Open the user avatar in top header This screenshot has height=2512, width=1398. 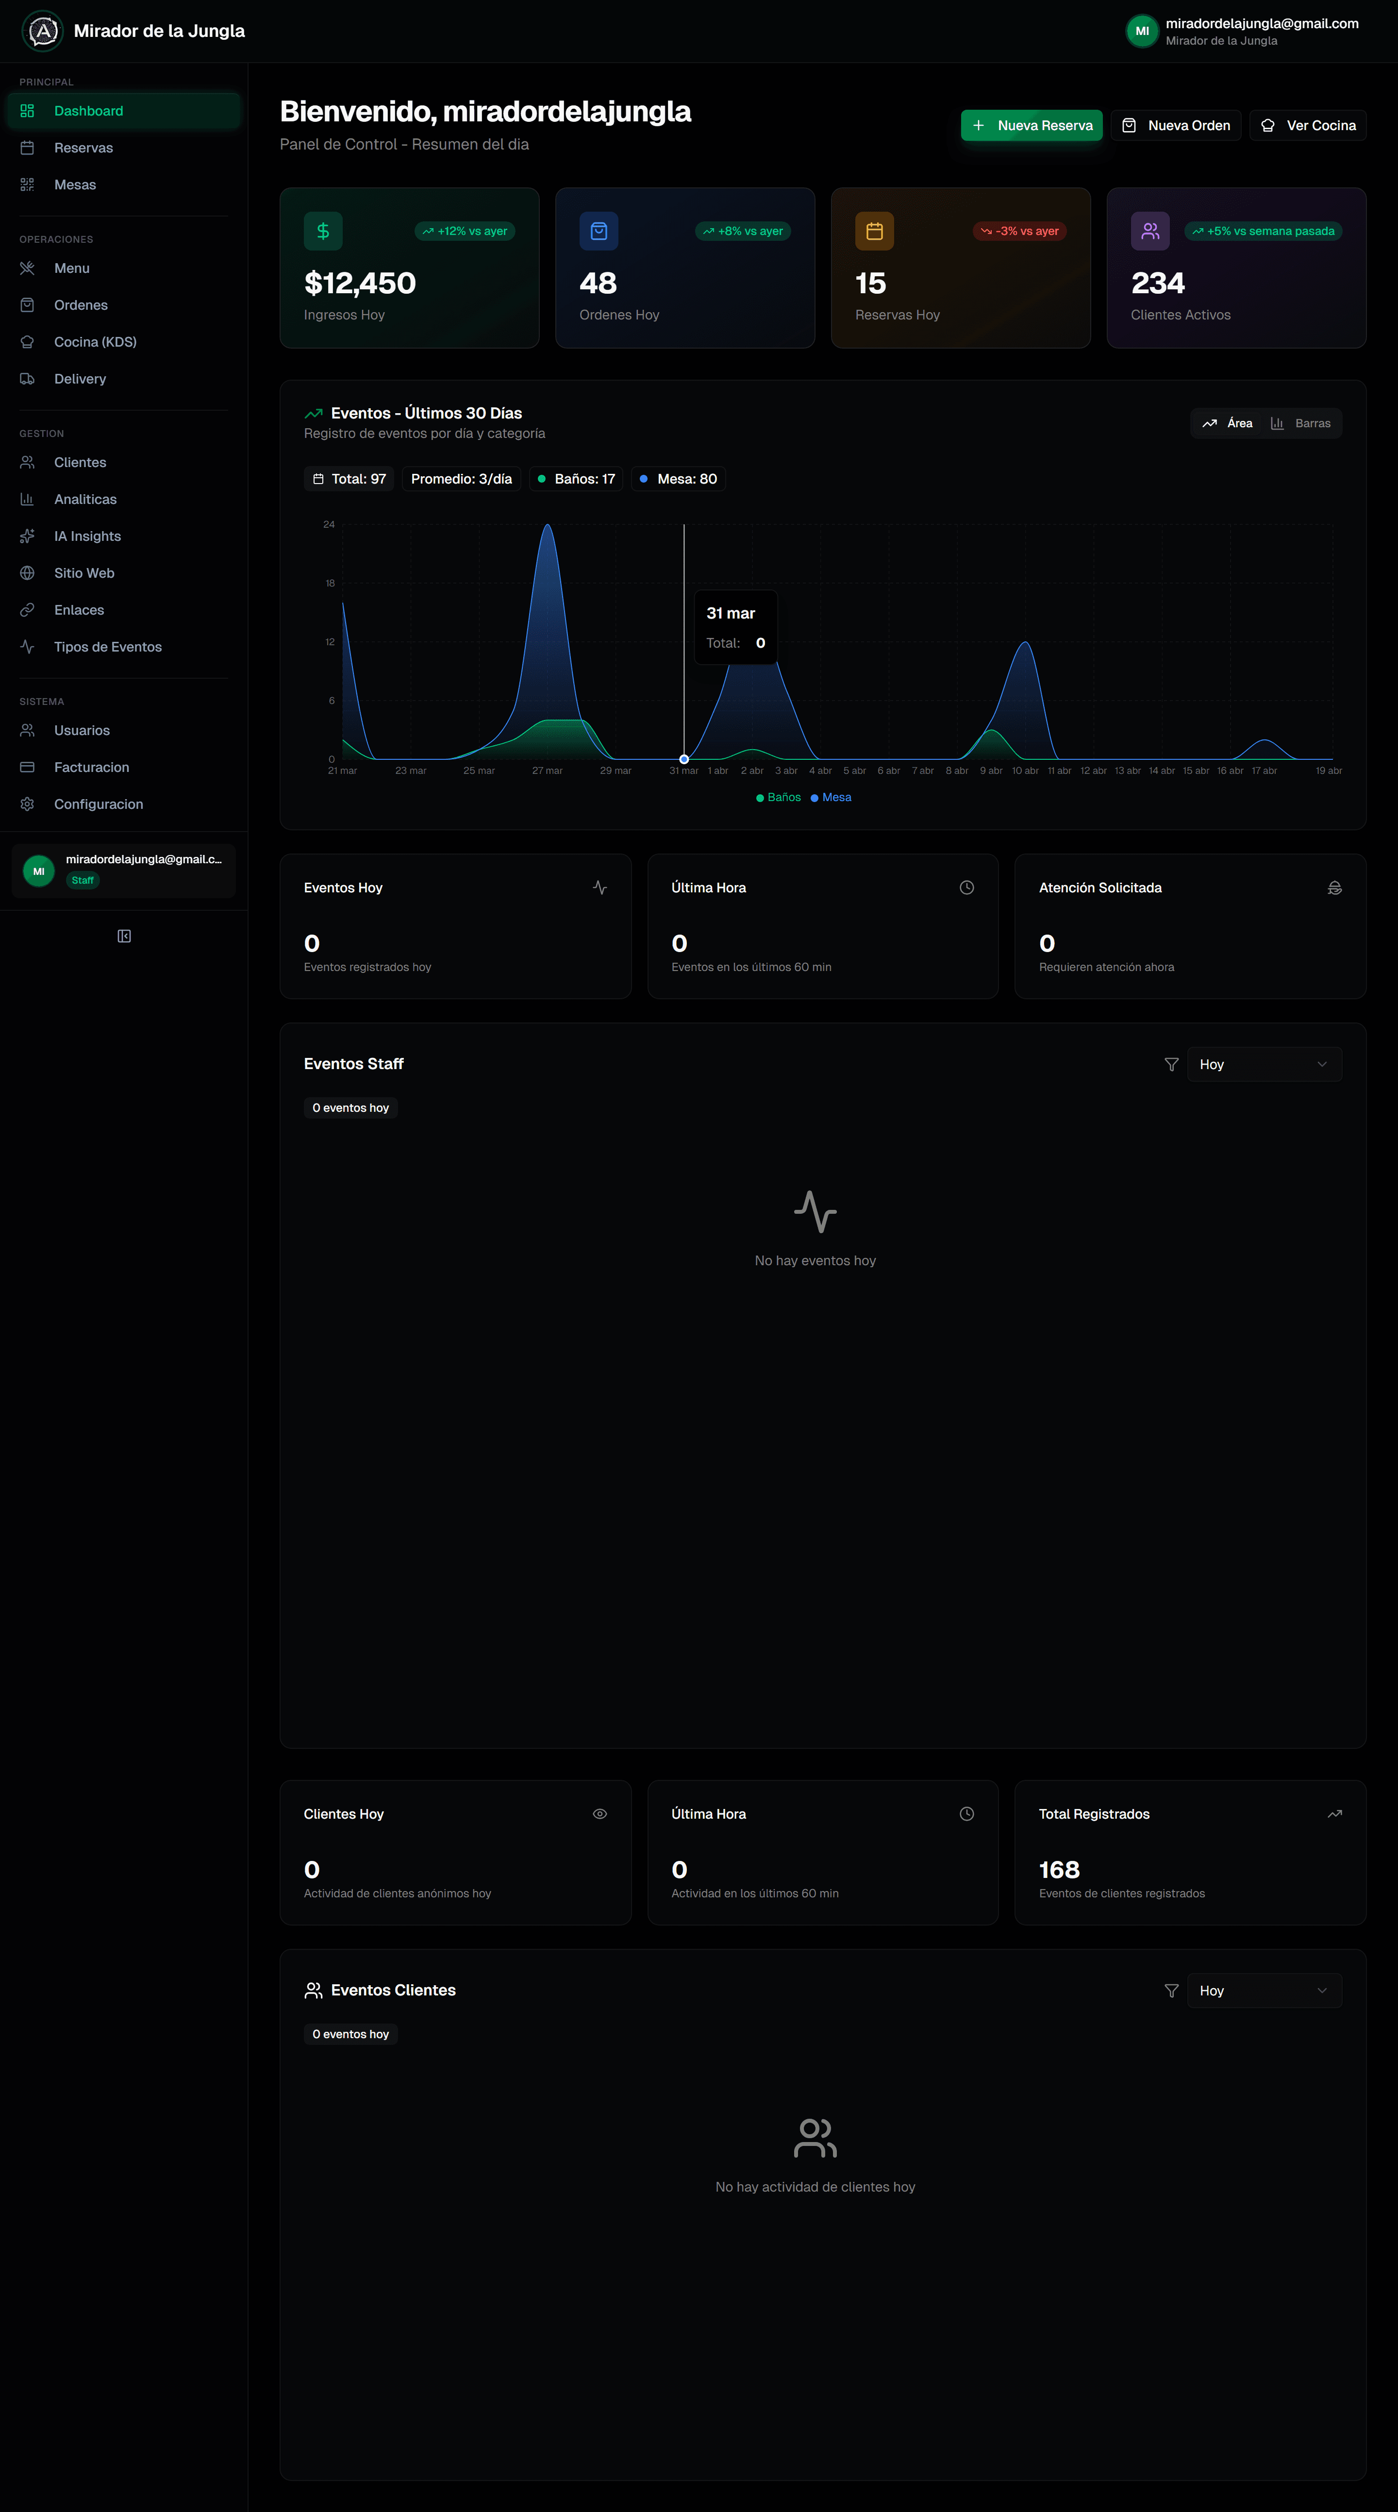coord(1142,31)
